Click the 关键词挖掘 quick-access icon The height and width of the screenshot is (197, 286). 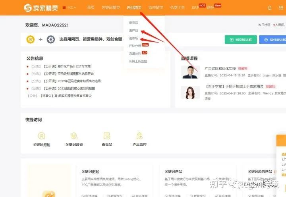(41, 136)
